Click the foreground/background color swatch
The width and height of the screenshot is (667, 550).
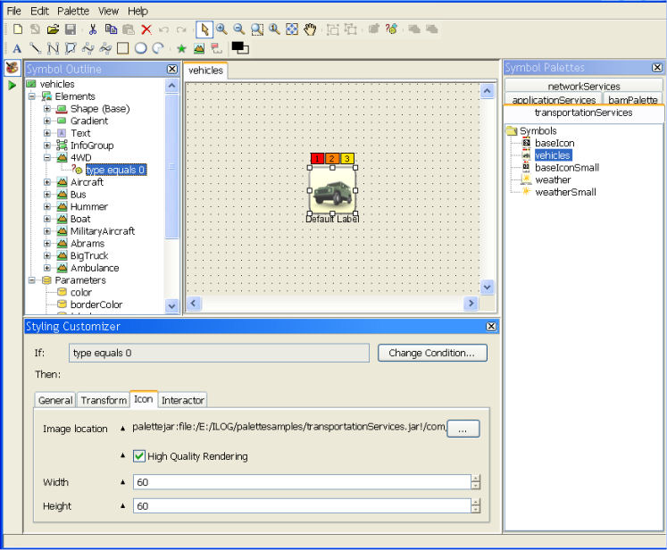pos(239,48)
